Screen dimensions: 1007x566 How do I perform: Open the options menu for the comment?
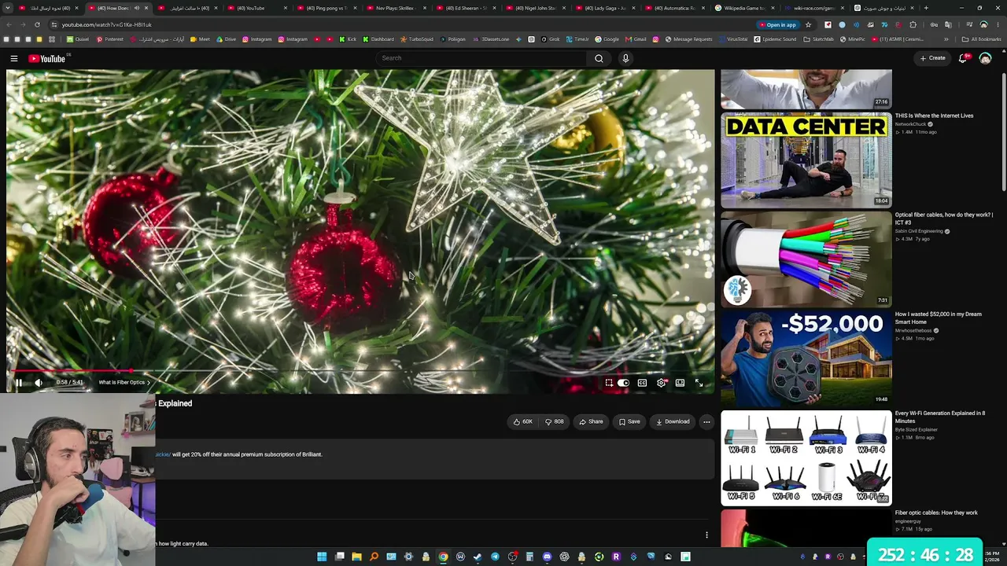(x=706, y=535)
